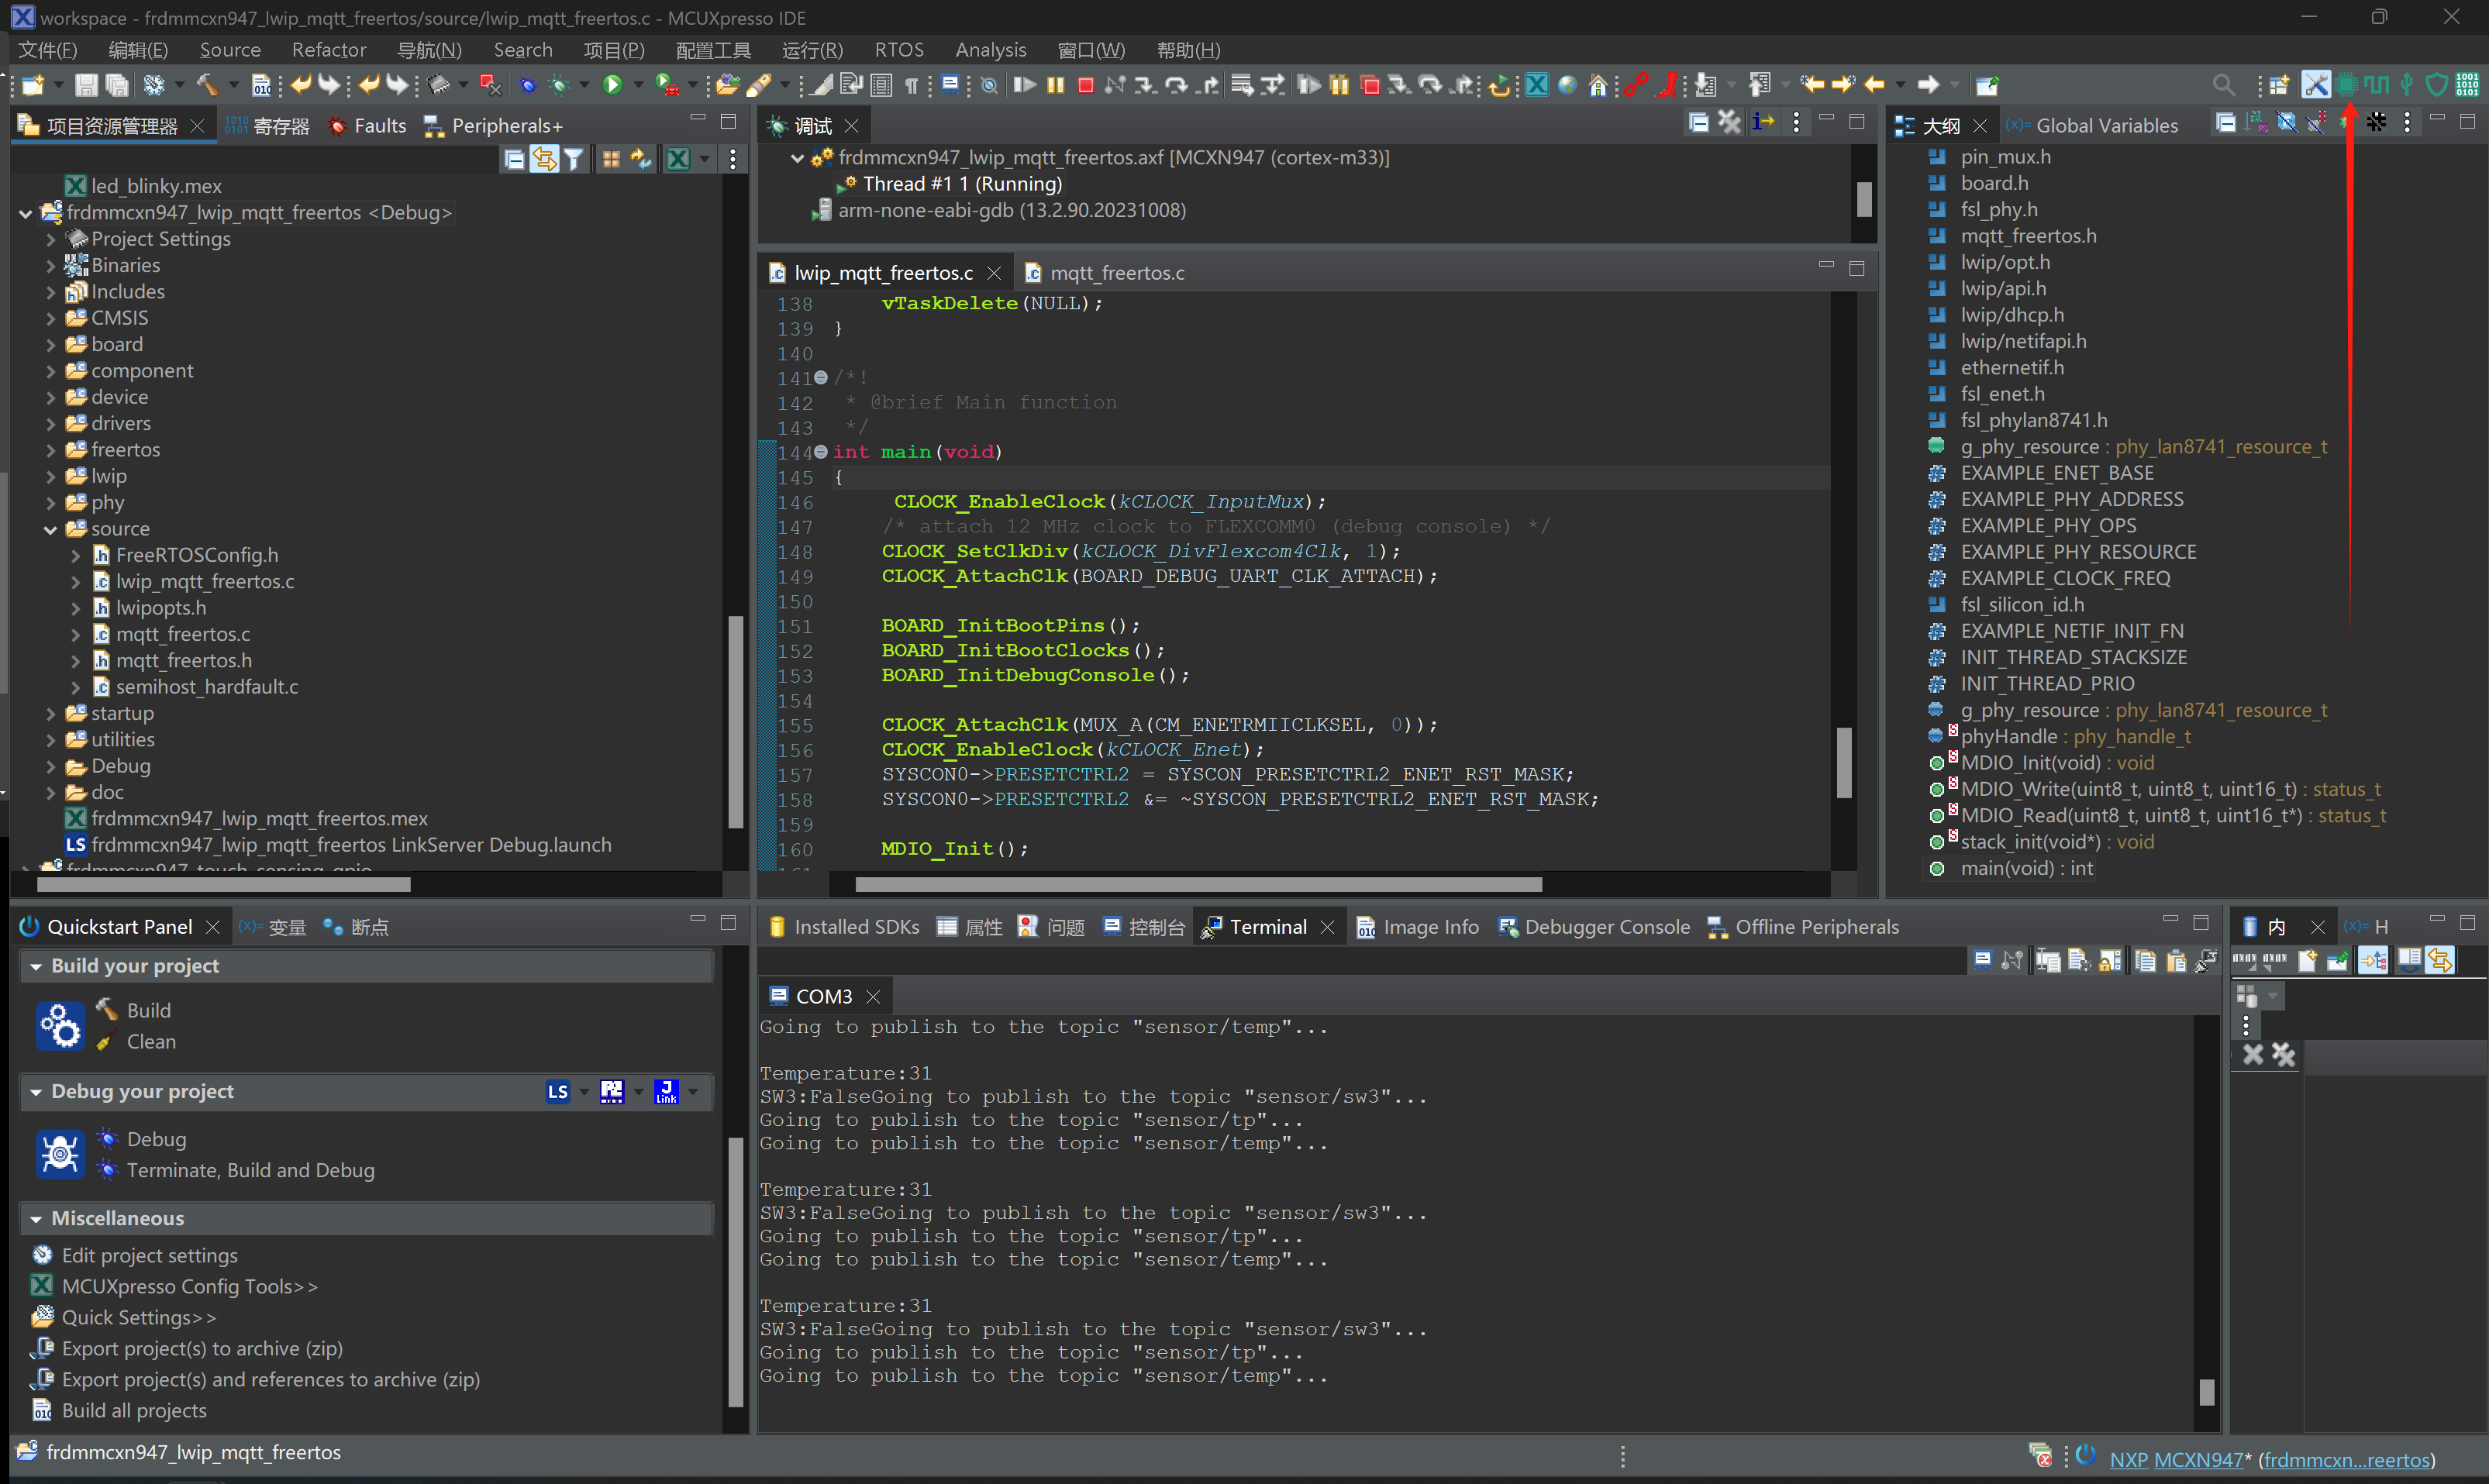Toggle the sort alphabetically icon in Outline panel
The width and height of the screenshot is (2489, 1484).
(2256, 123)
